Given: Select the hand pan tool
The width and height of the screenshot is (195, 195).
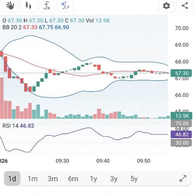Looking at the screenshot, I should 10,6.
